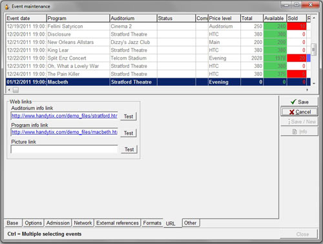This screenshot has width=323, height=244.
Task: Click the horizontal scrollbar thumb
Action: tap(16, 90)
